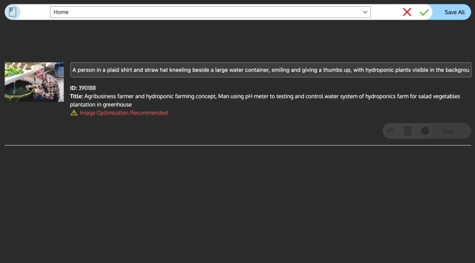
Task: Click the page icon in top bar
Action: point(13,12)
